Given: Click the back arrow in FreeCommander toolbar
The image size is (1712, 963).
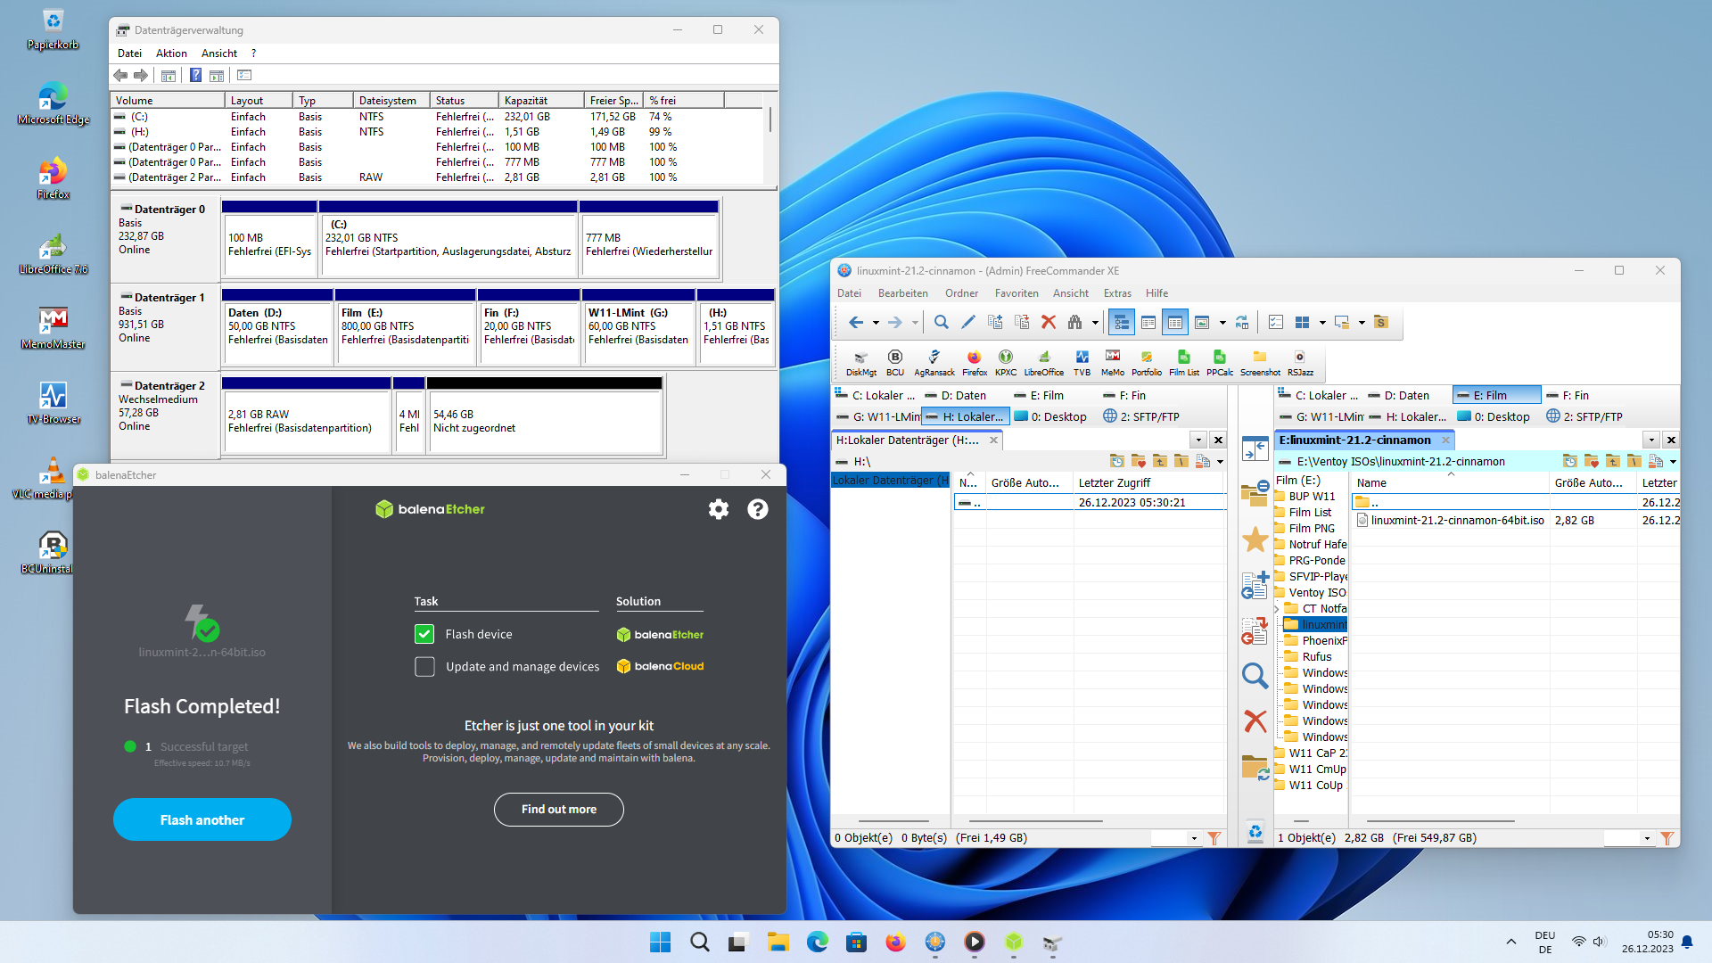Looking at the screenshot, I should pos(856,323).
